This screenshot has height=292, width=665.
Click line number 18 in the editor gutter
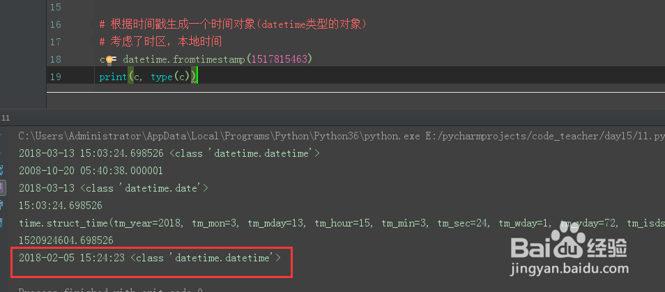pos(56,59)
